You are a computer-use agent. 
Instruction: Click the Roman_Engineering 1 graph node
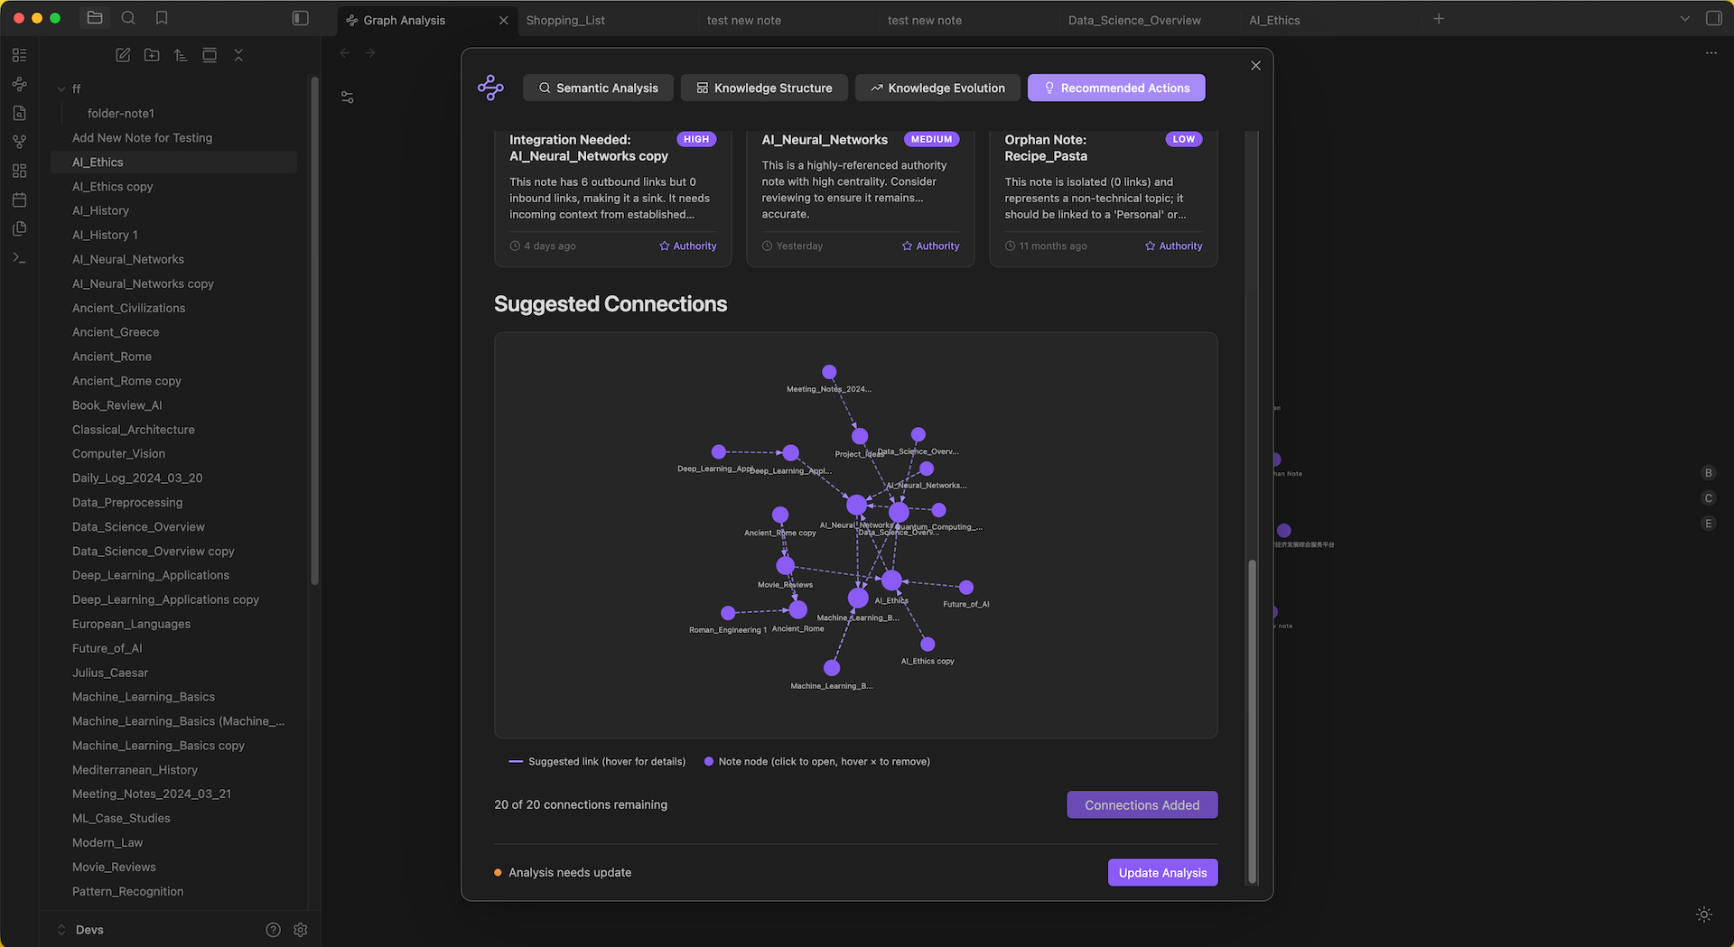point(728,613)
